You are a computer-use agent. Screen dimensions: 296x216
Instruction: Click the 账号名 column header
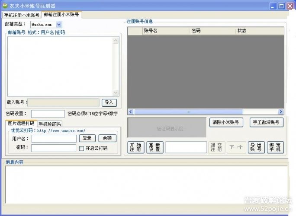[166, 31]
